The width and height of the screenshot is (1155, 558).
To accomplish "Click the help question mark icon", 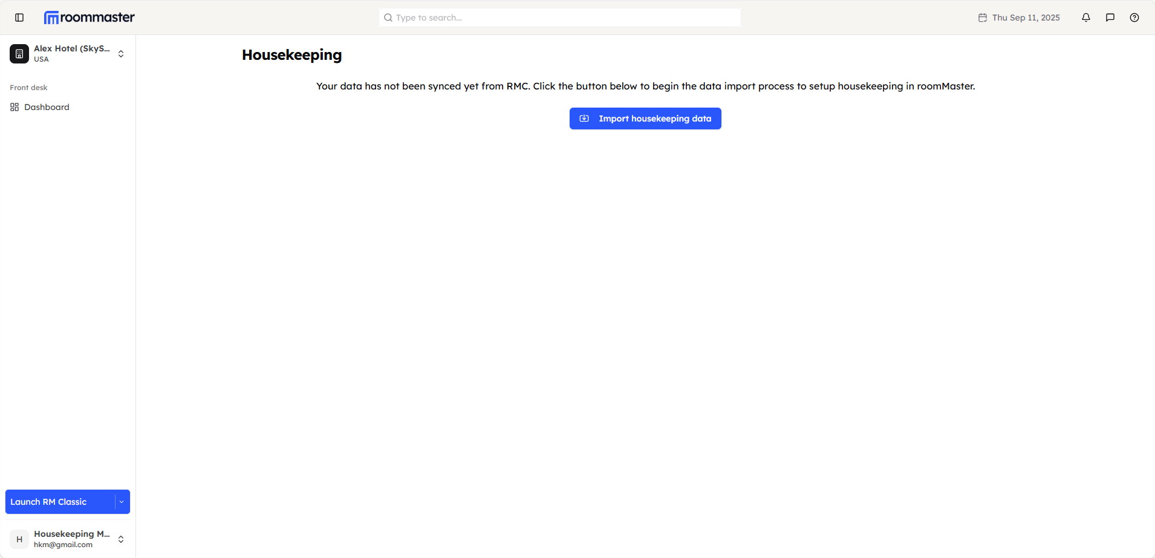I will coord(1134,18).
